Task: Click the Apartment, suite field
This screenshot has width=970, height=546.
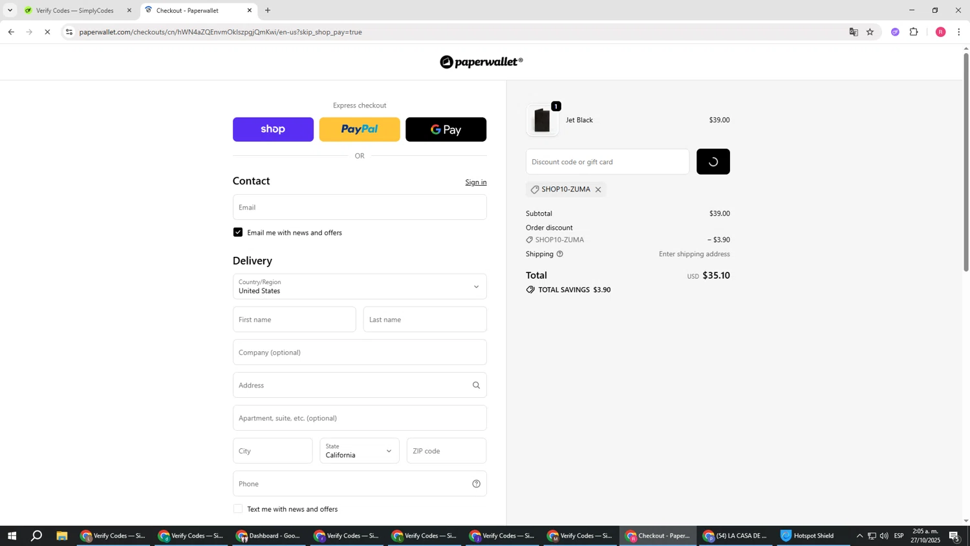Action: [360, 418]
